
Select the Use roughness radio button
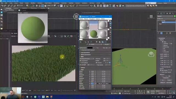[80, 63]
